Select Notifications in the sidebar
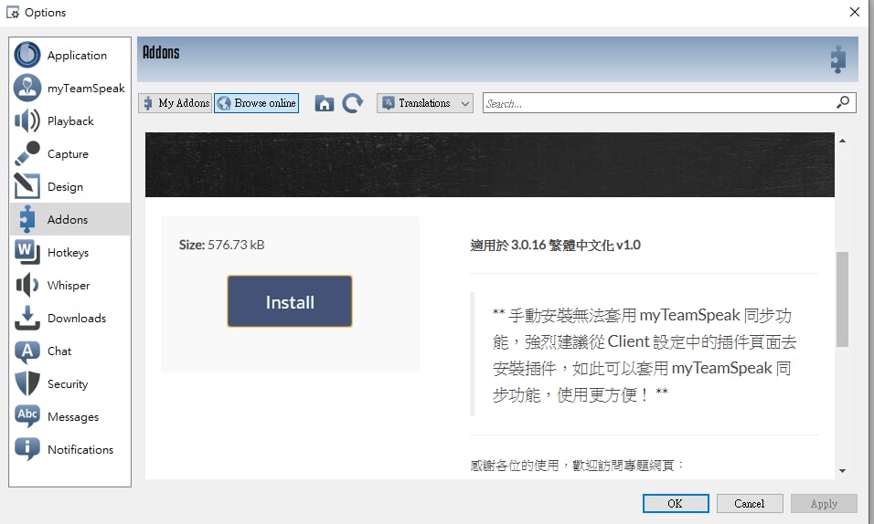 80,450
